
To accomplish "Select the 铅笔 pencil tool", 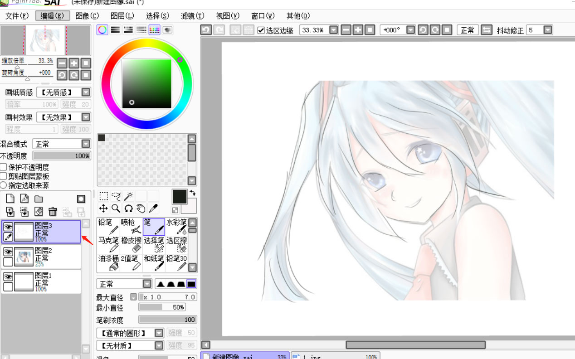I will point(108,227).
